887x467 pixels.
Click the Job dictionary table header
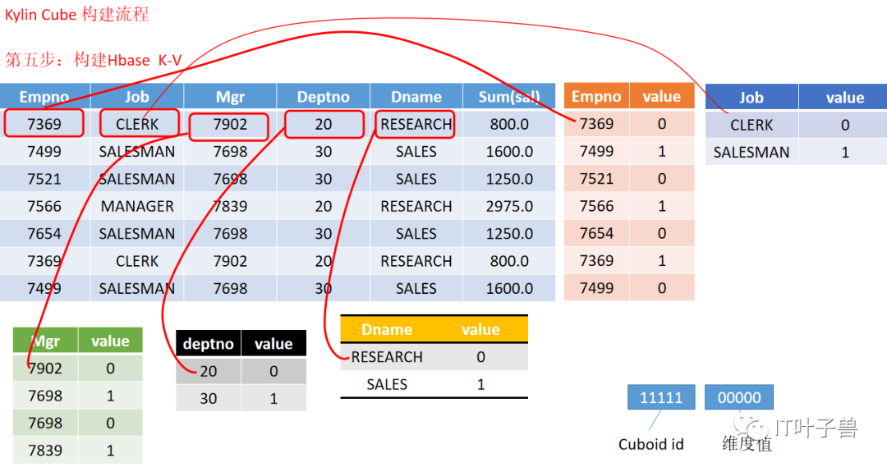[751, 97]
